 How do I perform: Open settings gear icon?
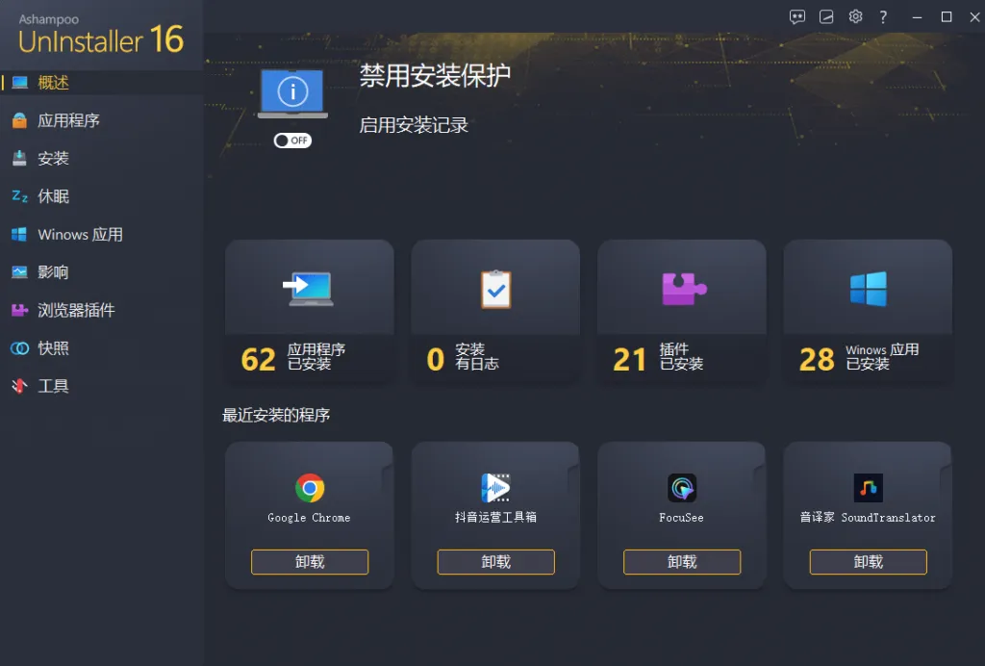coord(855,16)
